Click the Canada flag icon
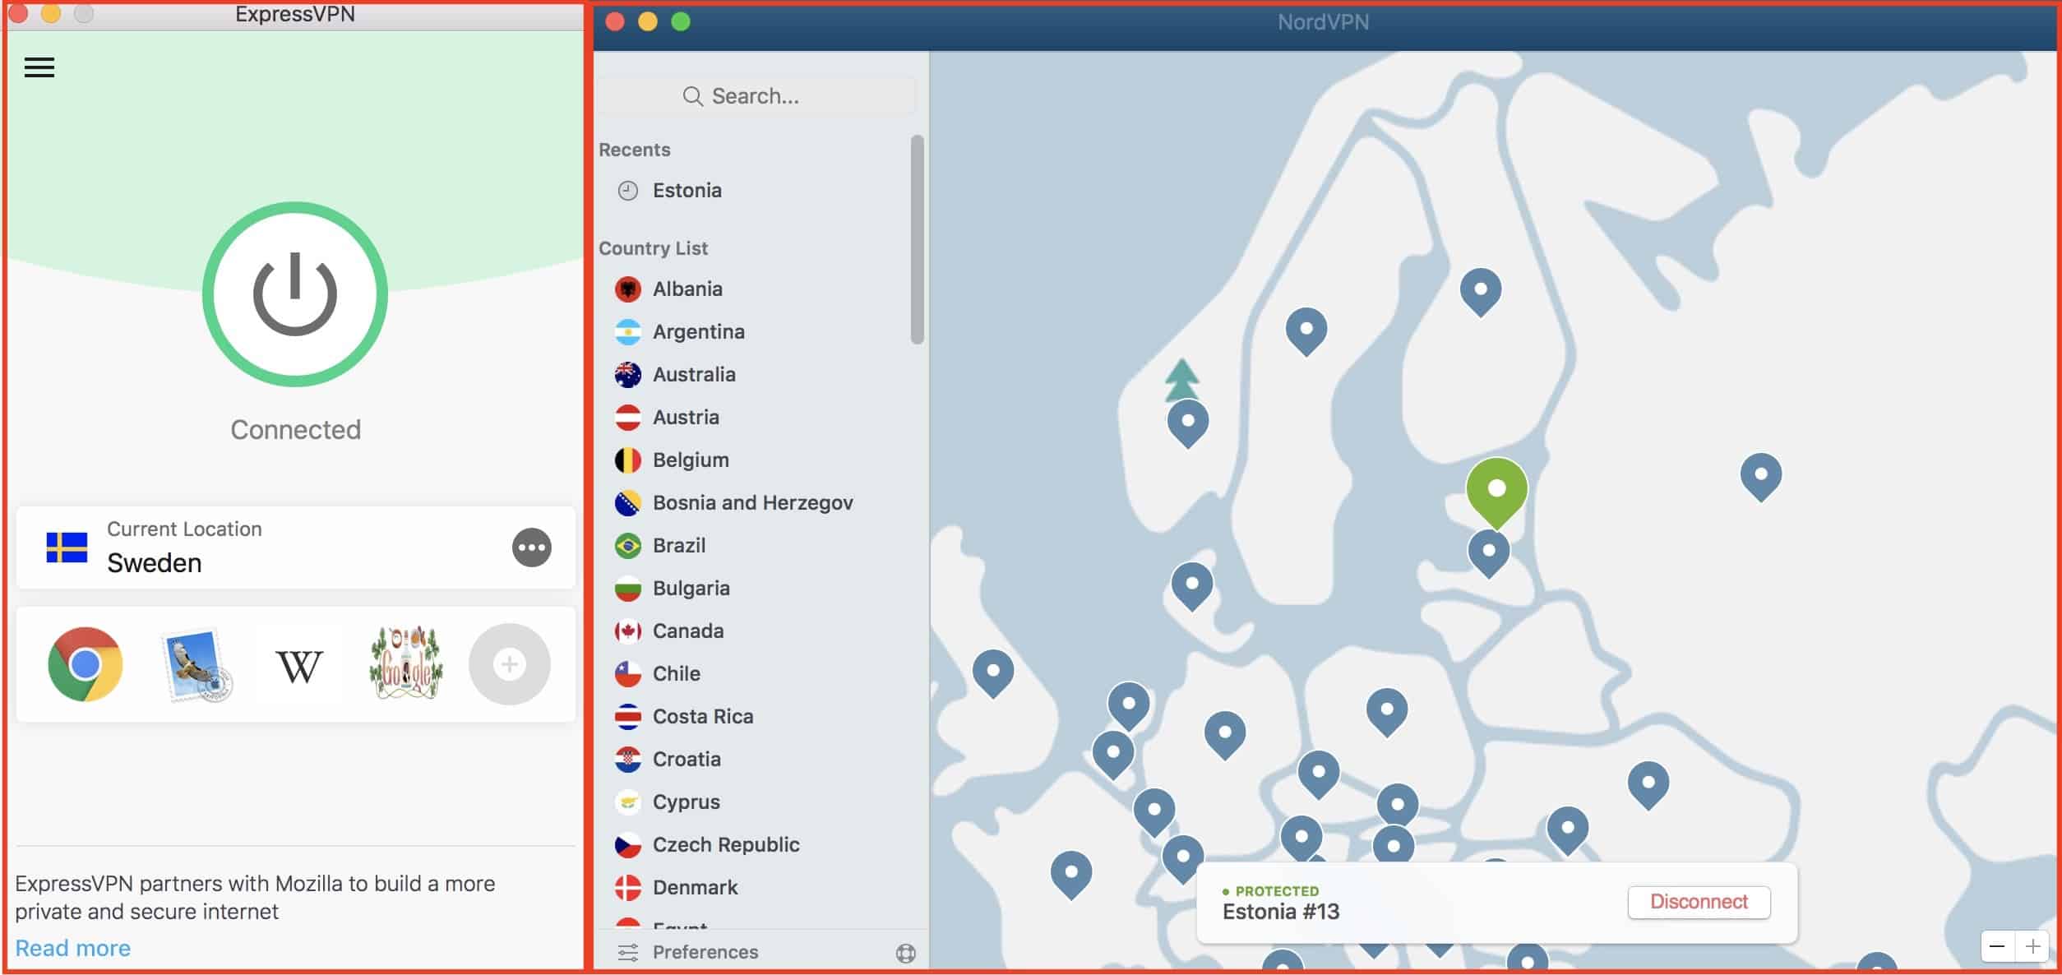This screenshot has width=2062, height=975. click(627, 631)
